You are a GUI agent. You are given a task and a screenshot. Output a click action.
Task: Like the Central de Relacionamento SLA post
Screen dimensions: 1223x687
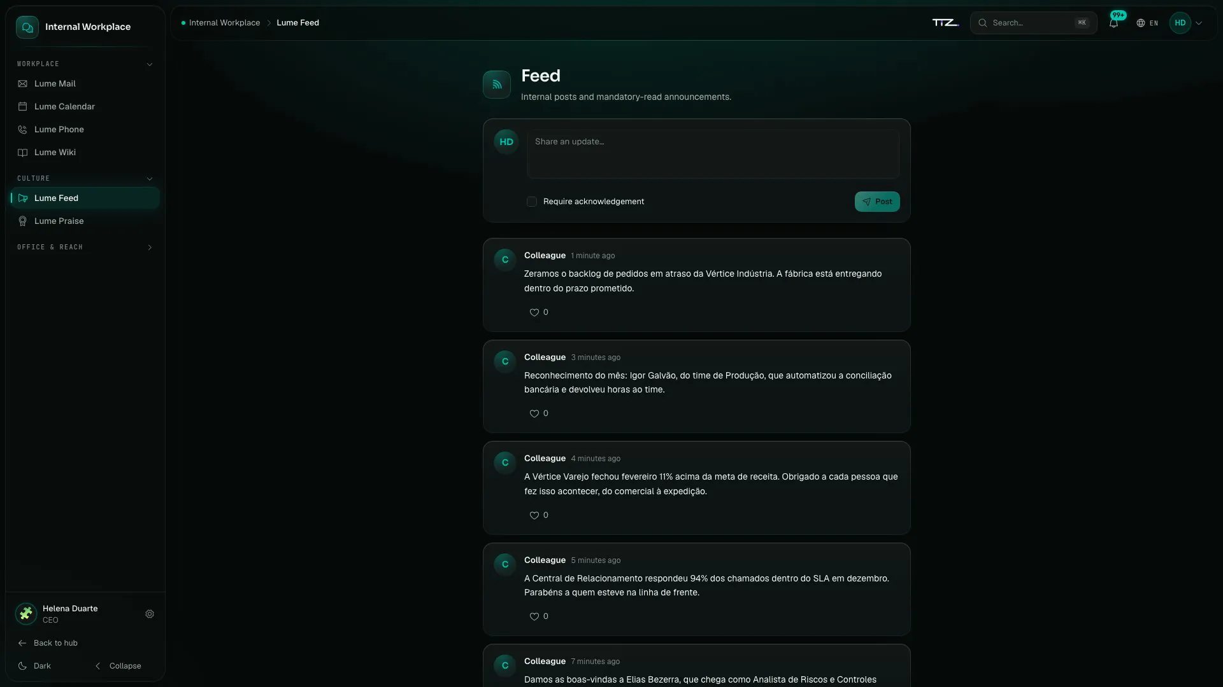click(539, 616)
